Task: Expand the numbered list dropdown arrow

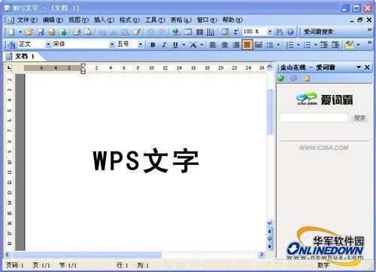Action: click(x=299, y=45)
